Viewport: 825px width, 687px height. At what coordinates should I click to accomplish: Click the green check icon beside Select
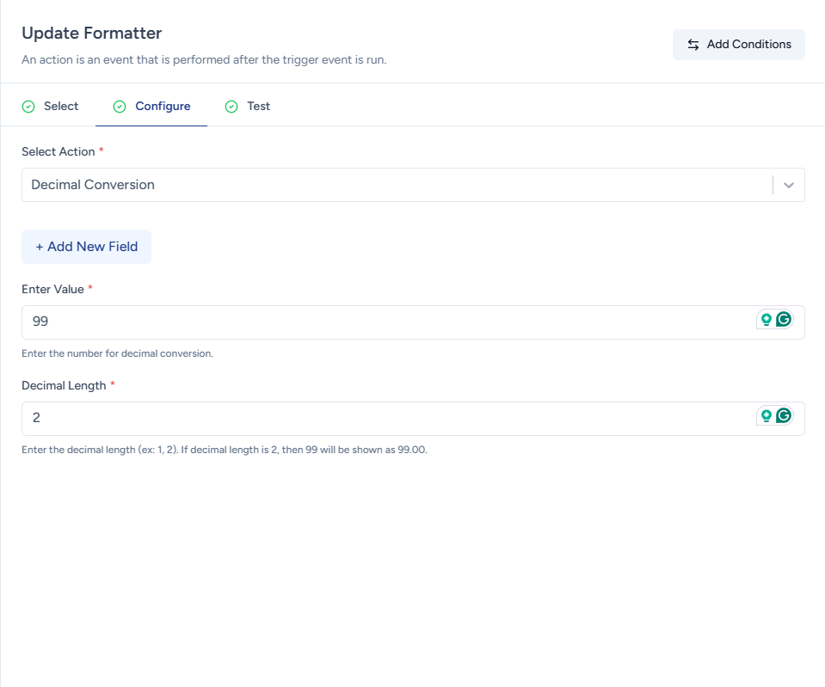28,107
